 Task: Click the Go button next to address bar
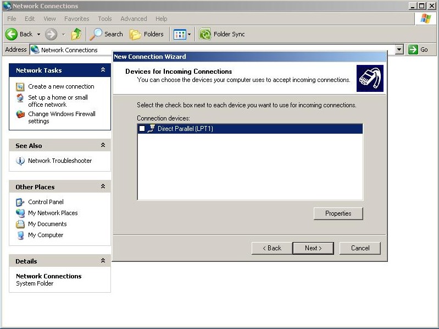pos(418,50)
